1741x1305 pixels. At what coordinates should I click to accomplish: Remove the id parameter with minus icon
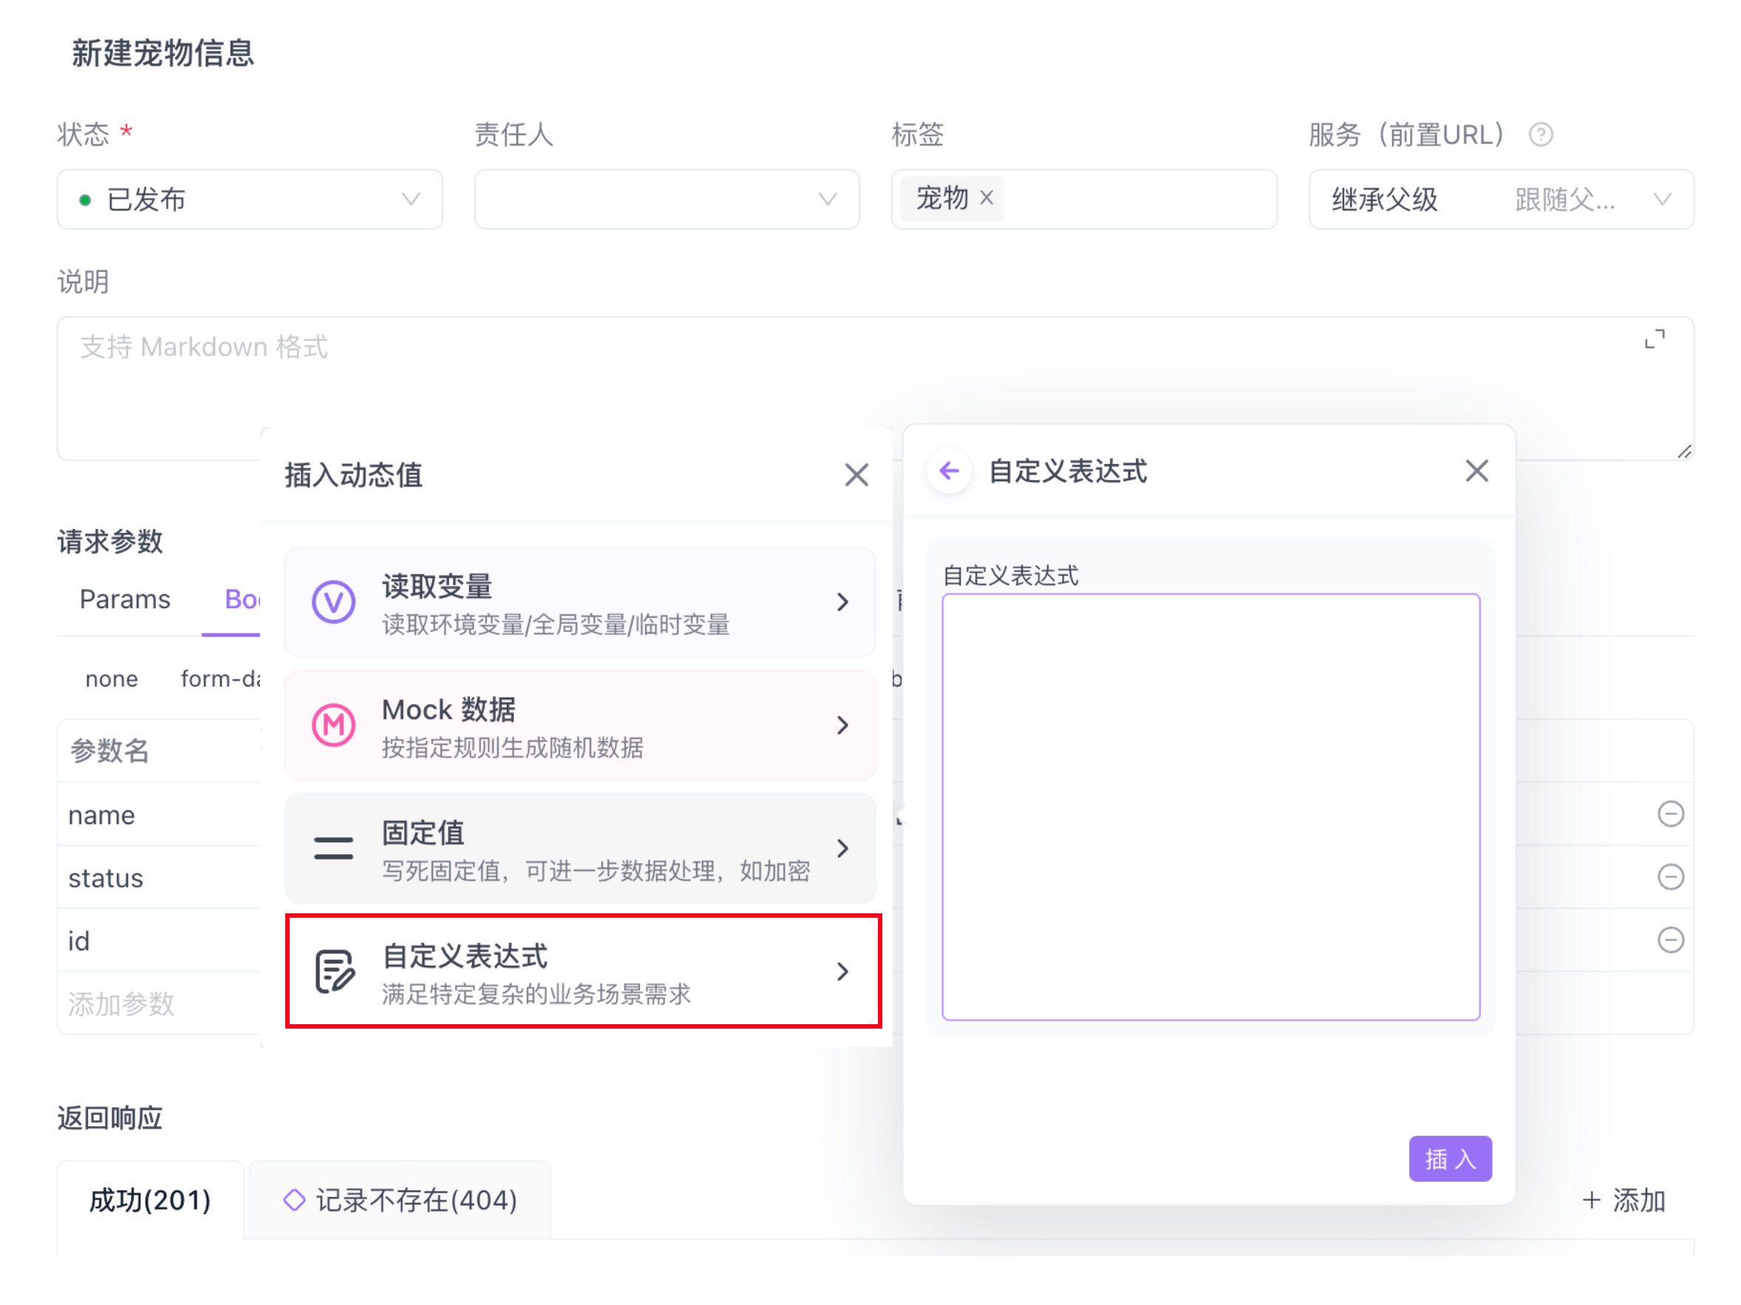pos(1670,939)
